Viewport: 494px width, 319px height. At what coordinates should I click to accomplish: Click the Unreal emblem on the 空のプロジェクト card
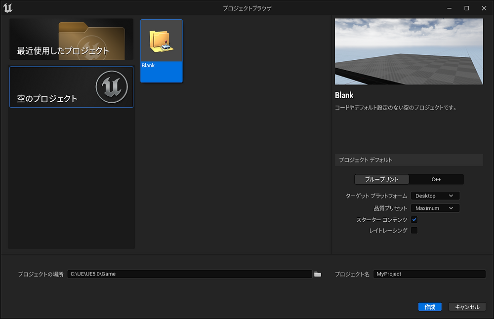coord(112,87)
